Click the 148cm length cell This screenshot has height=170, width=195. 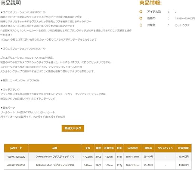pos(88,165)
